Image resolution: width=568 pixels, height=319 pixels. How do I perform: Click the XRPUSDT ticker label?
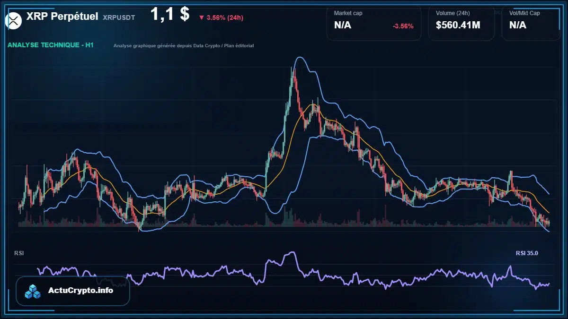pos(119,17)
